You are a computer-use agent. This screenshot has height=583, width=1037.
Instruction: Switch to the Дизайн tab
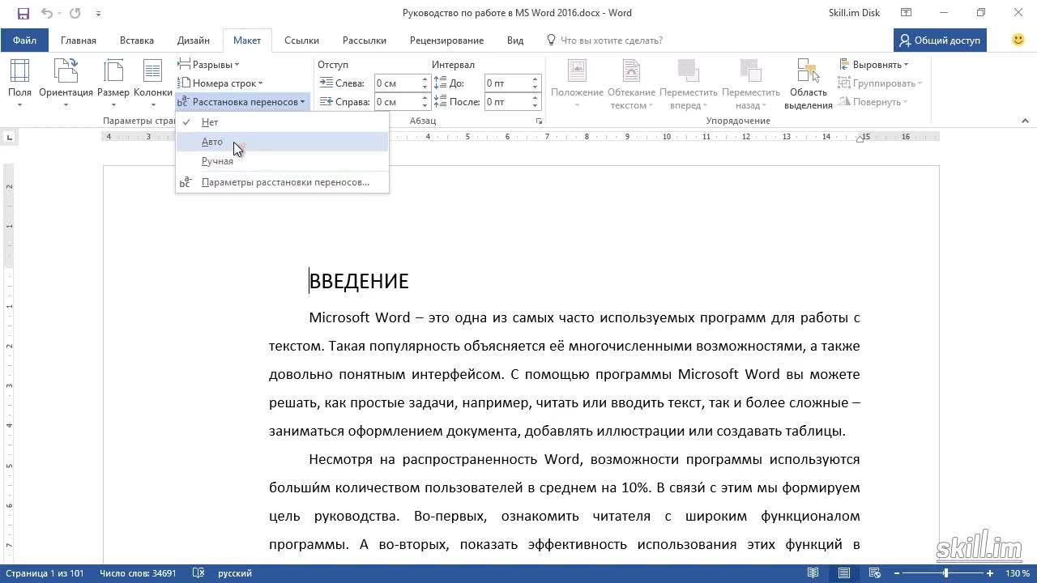194,40
